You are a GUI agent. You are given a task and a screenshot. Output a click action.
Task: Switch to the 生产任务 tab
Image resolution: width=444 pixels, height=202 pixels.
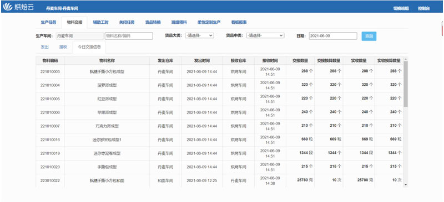(x=48, y=22)
